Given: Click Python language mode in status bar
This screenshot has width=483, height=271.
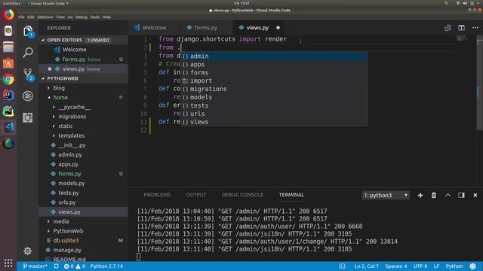Looking at the screenshot, I should point(454,266).
